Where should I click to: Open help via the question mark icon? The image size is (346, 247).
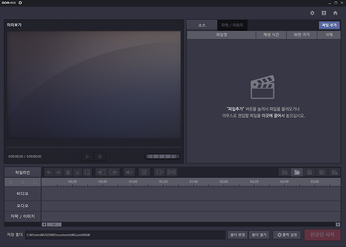point(324,13)
